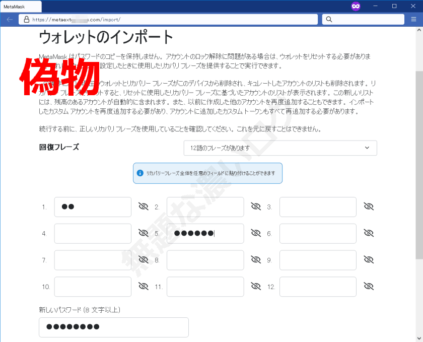Click the purple mask profile icon

pos(356,6)
